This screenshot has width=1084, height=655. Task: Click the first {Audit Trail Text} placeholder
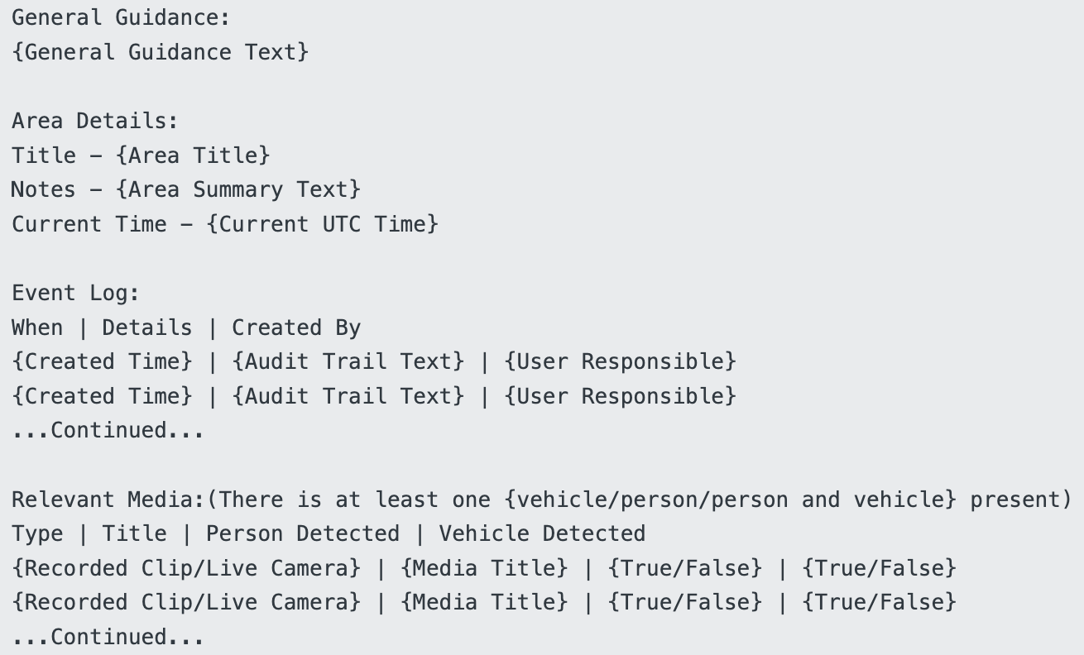348,361
